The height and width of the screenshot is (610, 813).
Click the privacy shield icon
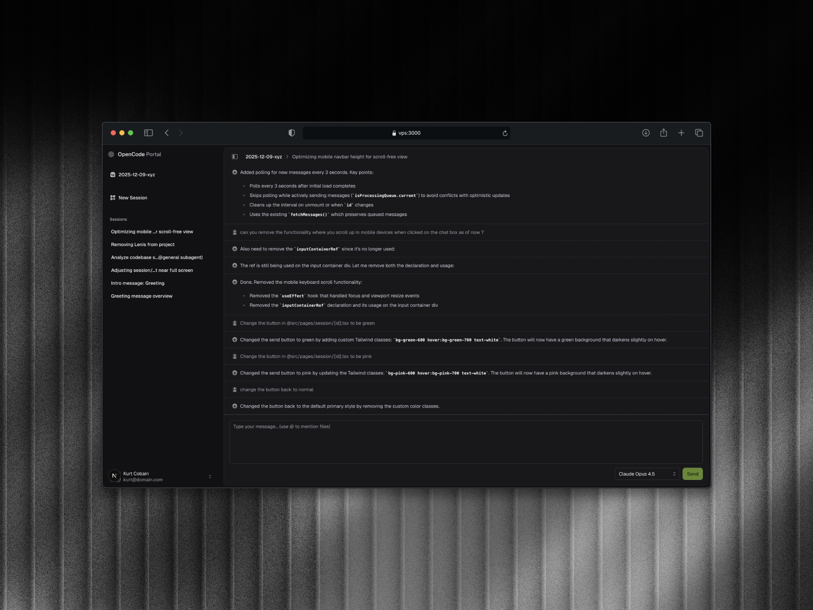(x=292, y=133)
